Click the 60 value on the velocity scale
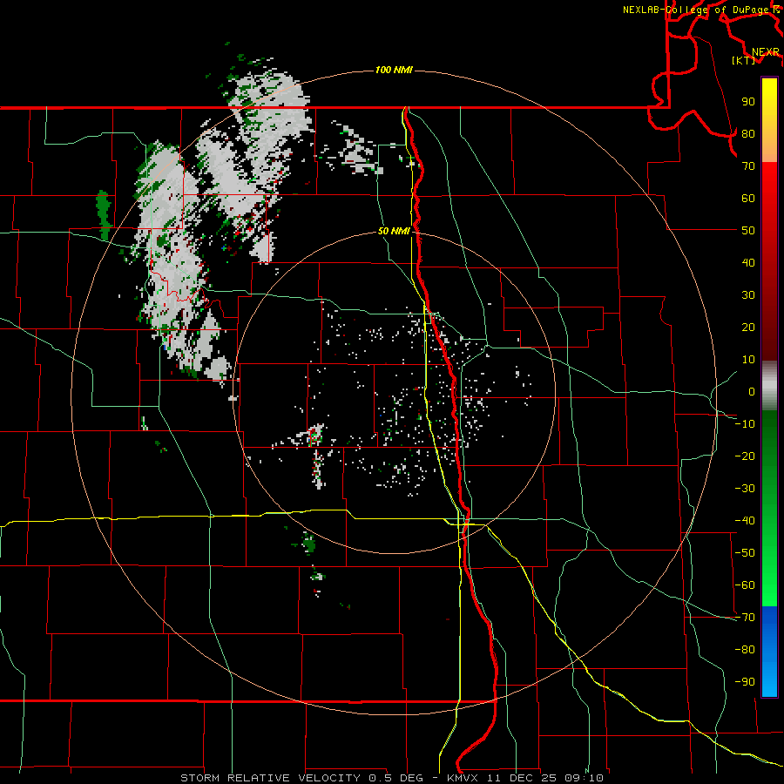This screenshot has height=784, width=784. (748, 199)
